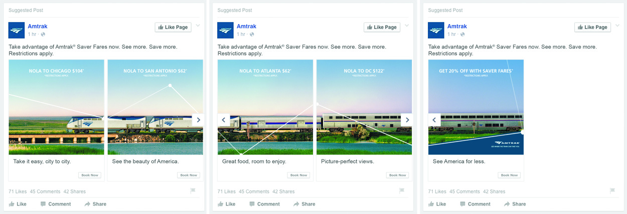Share the third Amtrak post
The image size is (627, 214).
point(515,204)
